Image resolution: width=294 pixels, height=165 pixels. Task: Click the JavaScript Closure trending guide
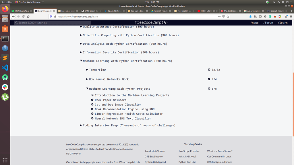pyautogui.click(x=154, y=151)
